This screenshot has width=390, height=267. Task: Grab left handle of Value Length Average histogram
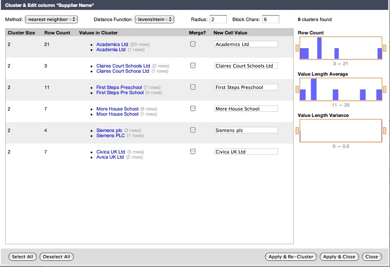coord(297,89)
